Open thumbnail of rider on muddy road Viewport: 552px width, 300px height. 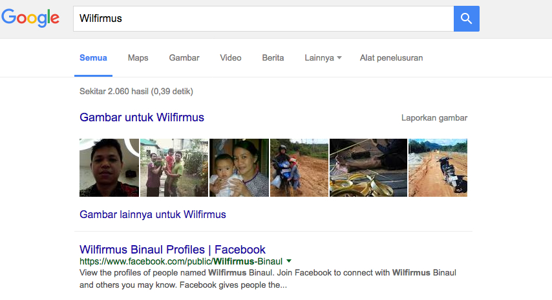299,168
